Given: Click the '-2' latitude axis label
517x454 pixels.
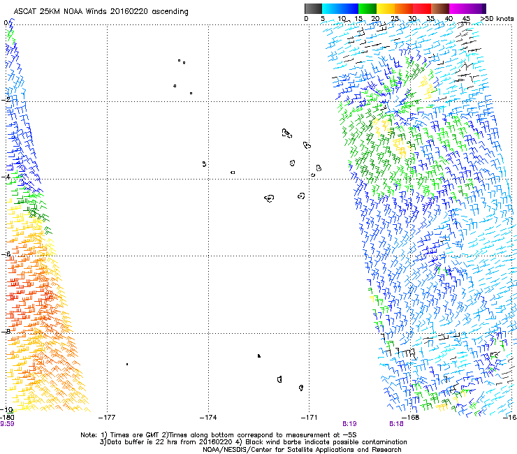Looking at the screenshot, I should [x=6, y=99].
